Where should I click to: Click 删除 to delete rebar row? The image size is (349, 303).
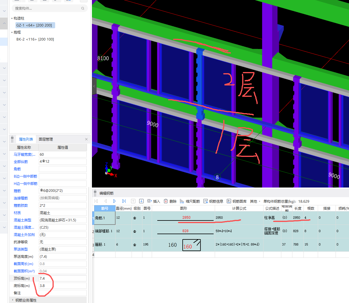(x=170, y=201)
